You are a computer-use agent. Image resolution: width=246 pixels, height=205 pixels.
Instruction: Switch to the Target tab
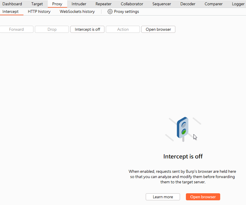coord(37,4)
